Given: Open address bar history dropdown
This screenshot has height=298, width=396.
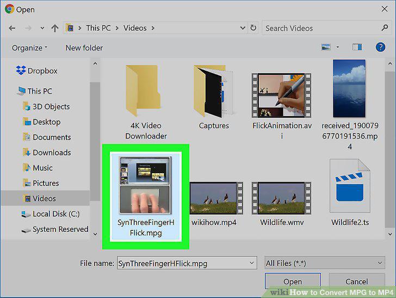Looking at the screenshot, I should click(243, 28).
